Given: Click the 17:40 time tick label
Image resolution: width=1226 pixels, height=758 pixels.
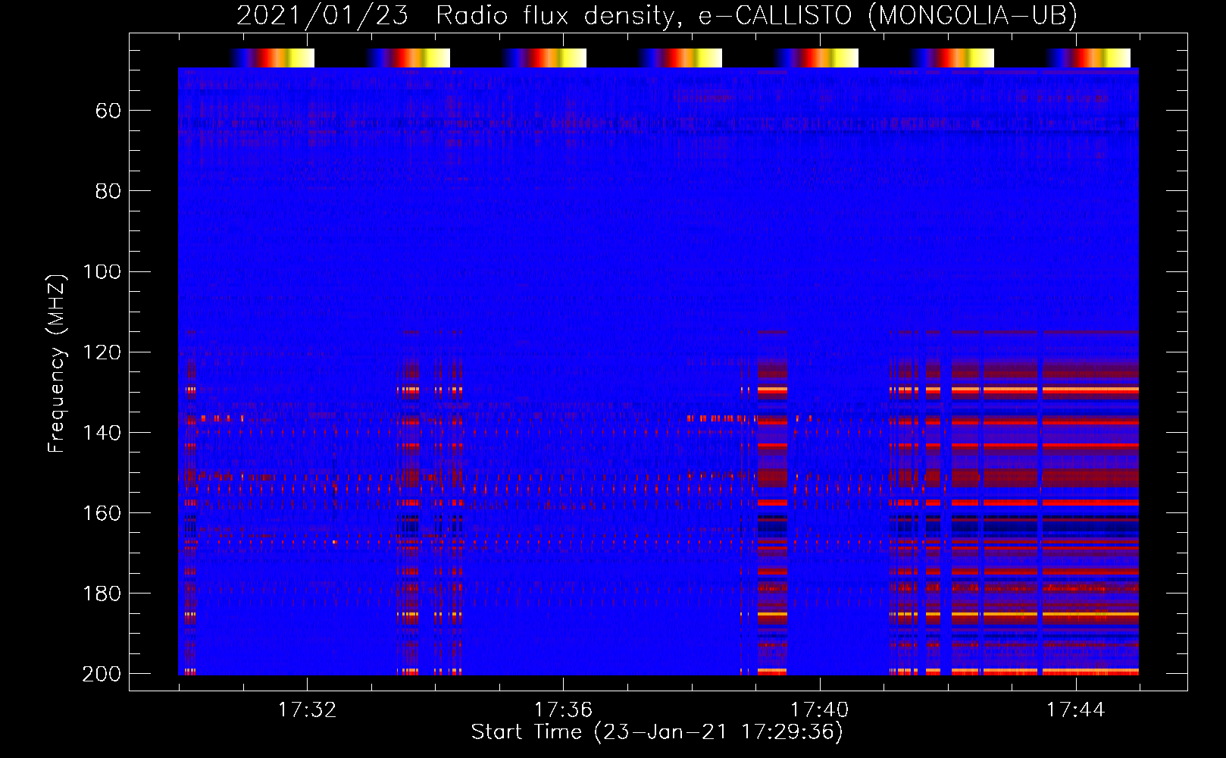Looking at the screenshot, I should pos(819,710).
